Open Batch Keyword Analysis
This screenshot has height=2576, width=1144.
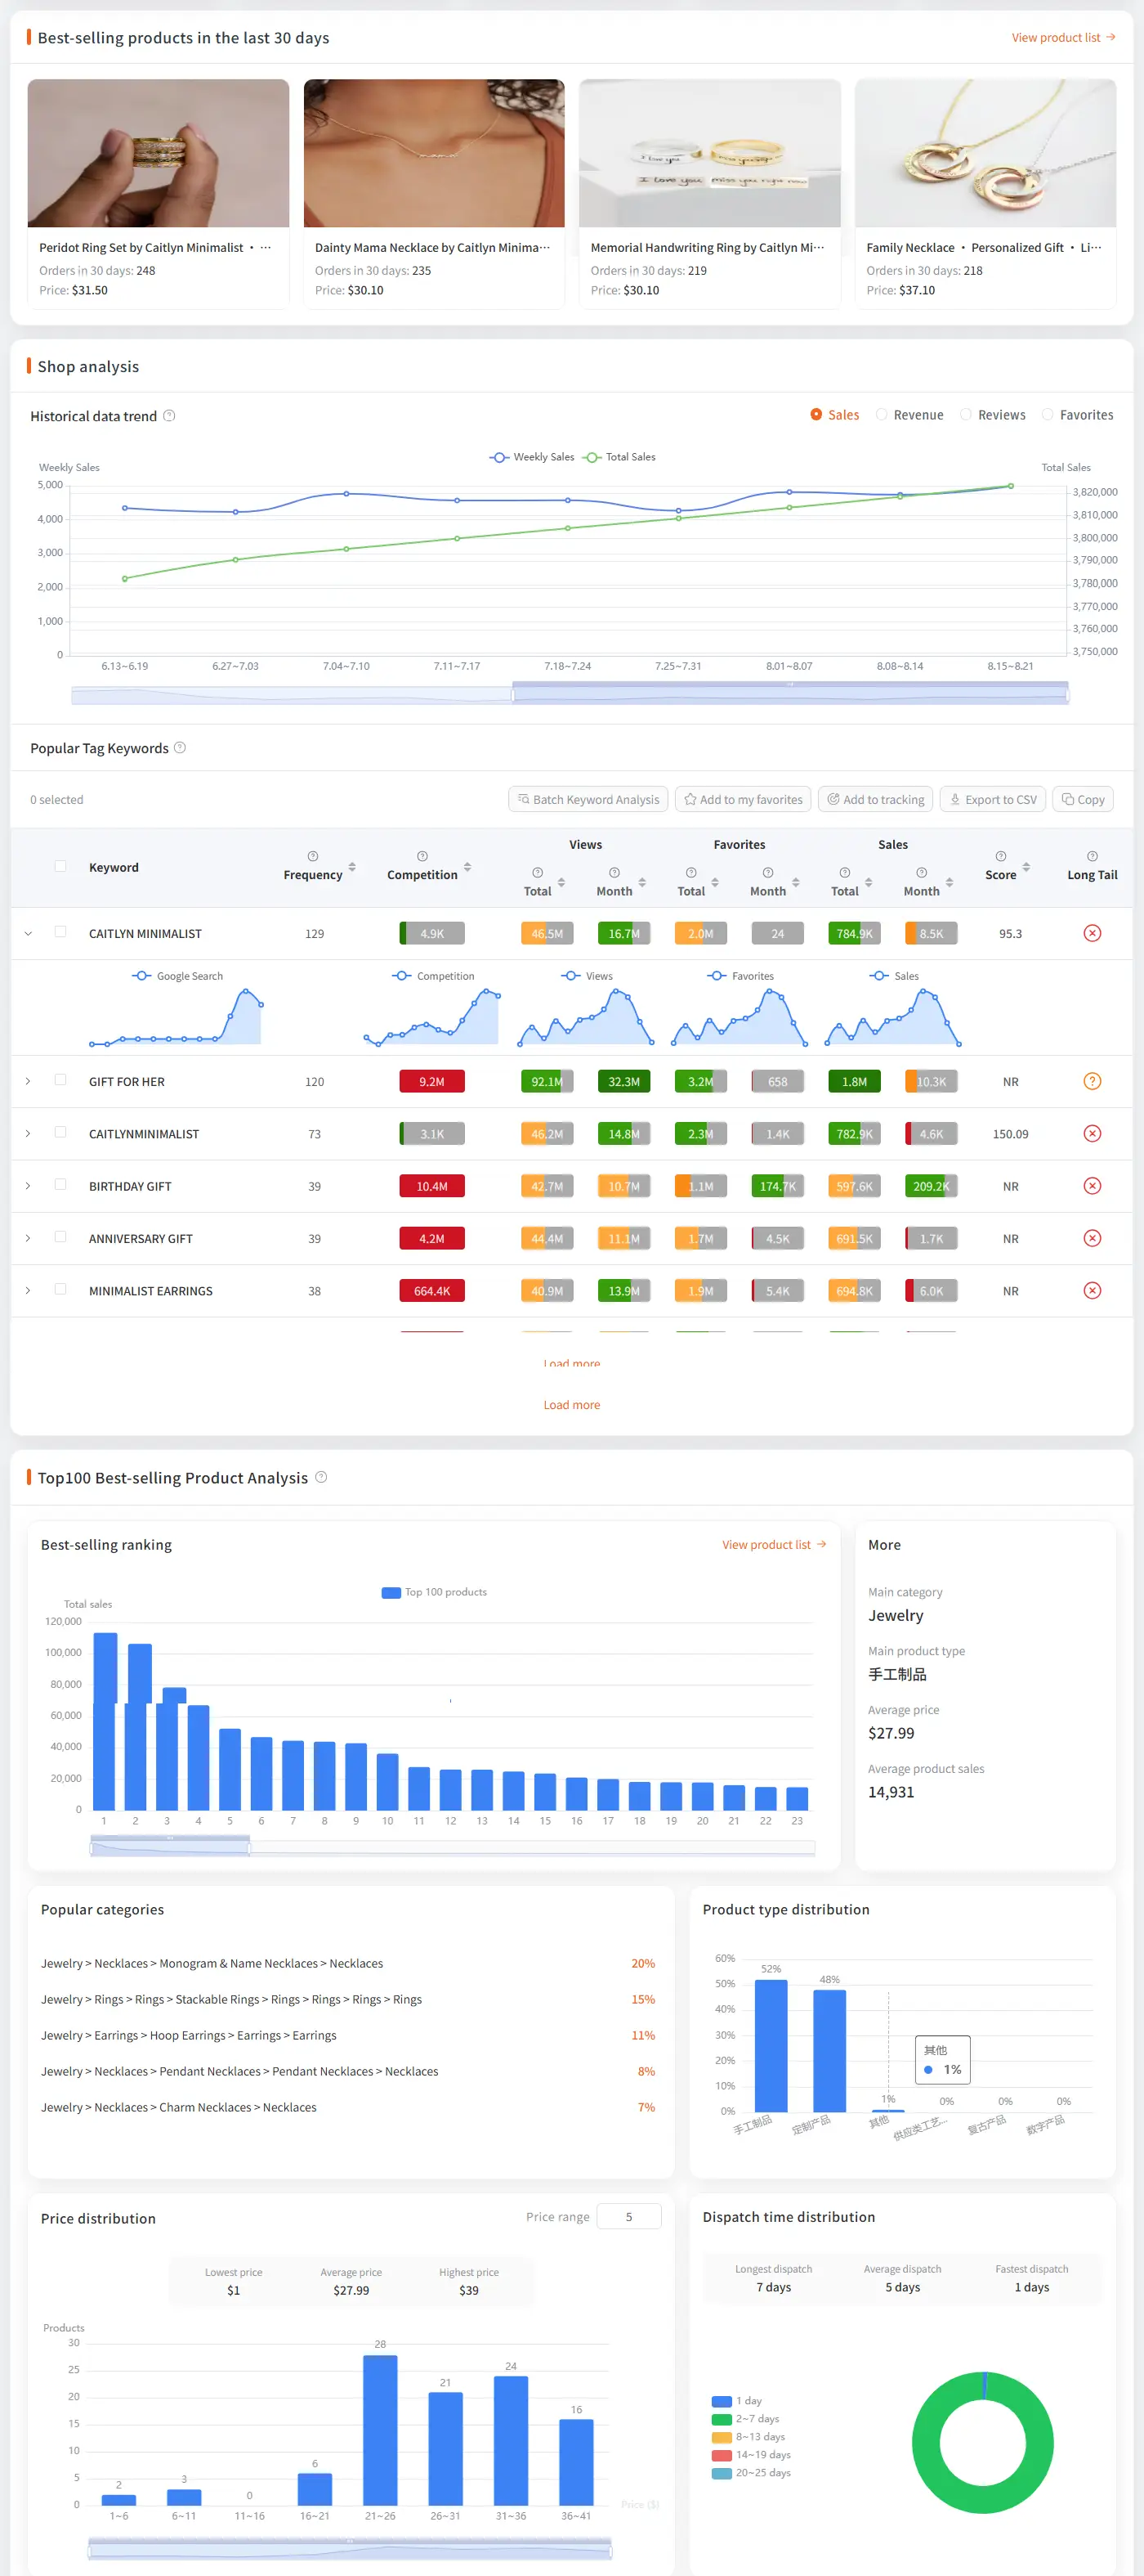click(x=588, y=799)
